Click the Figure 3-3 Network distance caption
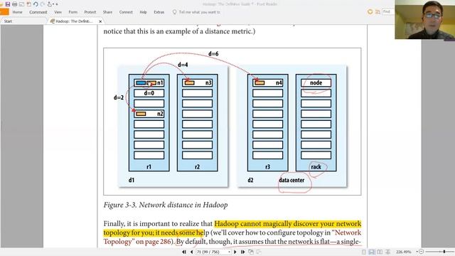455x256 pixels. click(x=166, y=205)
